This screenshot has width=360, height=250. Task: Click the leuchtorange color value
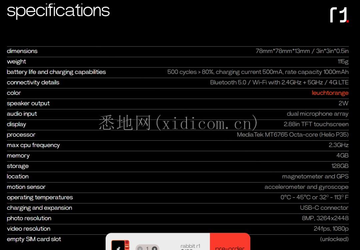pyautogui.click(x=330, y=93)
